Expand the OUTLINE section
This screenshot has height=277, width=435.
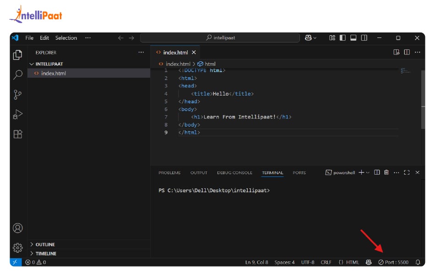tap(89, 244)
